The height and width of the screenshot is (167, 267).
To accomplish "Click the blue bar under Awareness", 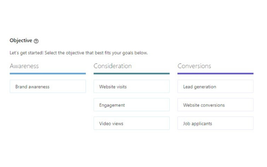I will tap(48, 73).
